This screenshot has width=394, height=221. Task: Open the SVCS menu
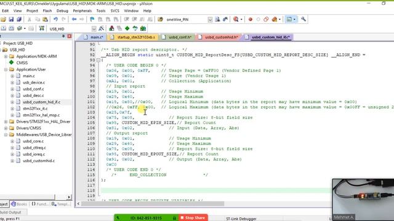click(x=115, y=11)
